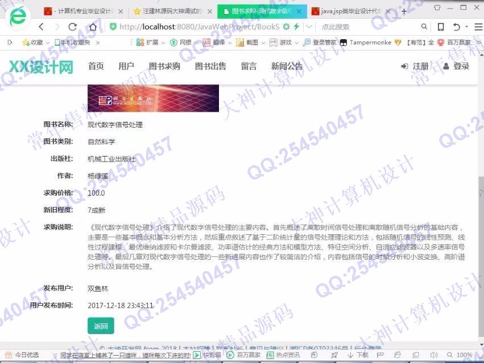The width and height of the screenshot is (484, 363).
Task: Click the browser forward arrow
Action: coord(57,27)
